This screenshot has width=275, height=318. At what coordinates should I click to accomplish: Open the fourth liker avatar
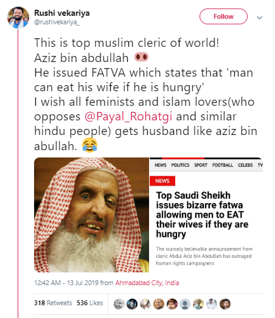pyautogui.click(x=159, y=304)
